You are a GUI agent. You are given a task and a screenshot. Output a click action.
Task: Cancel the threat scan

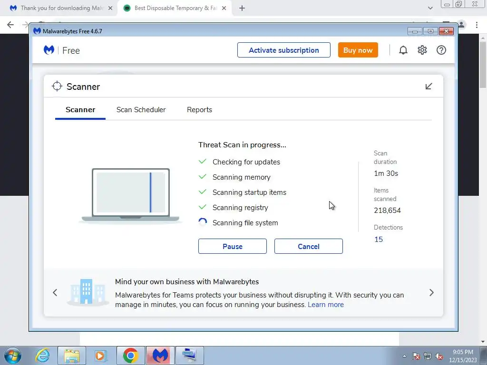[x=308, y=247]
